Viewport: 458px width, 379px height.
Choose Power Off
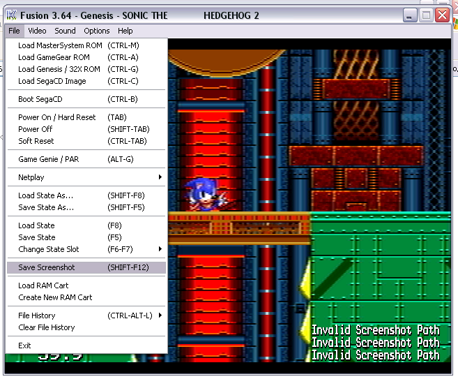coord(86,129)
